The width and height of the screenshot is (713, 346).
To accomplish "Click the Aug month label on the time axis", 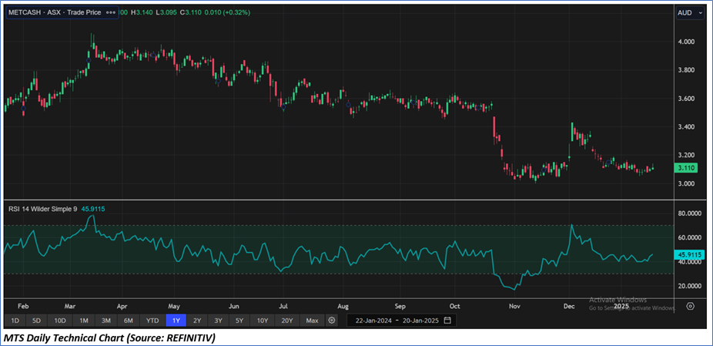I will tap(343, 306).
